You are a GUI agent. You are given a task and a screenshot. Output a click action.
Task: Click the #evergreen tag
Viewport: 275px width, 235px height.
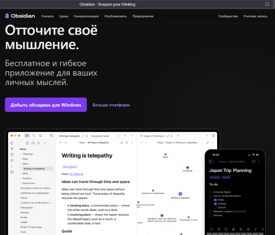tap(70, 167)
